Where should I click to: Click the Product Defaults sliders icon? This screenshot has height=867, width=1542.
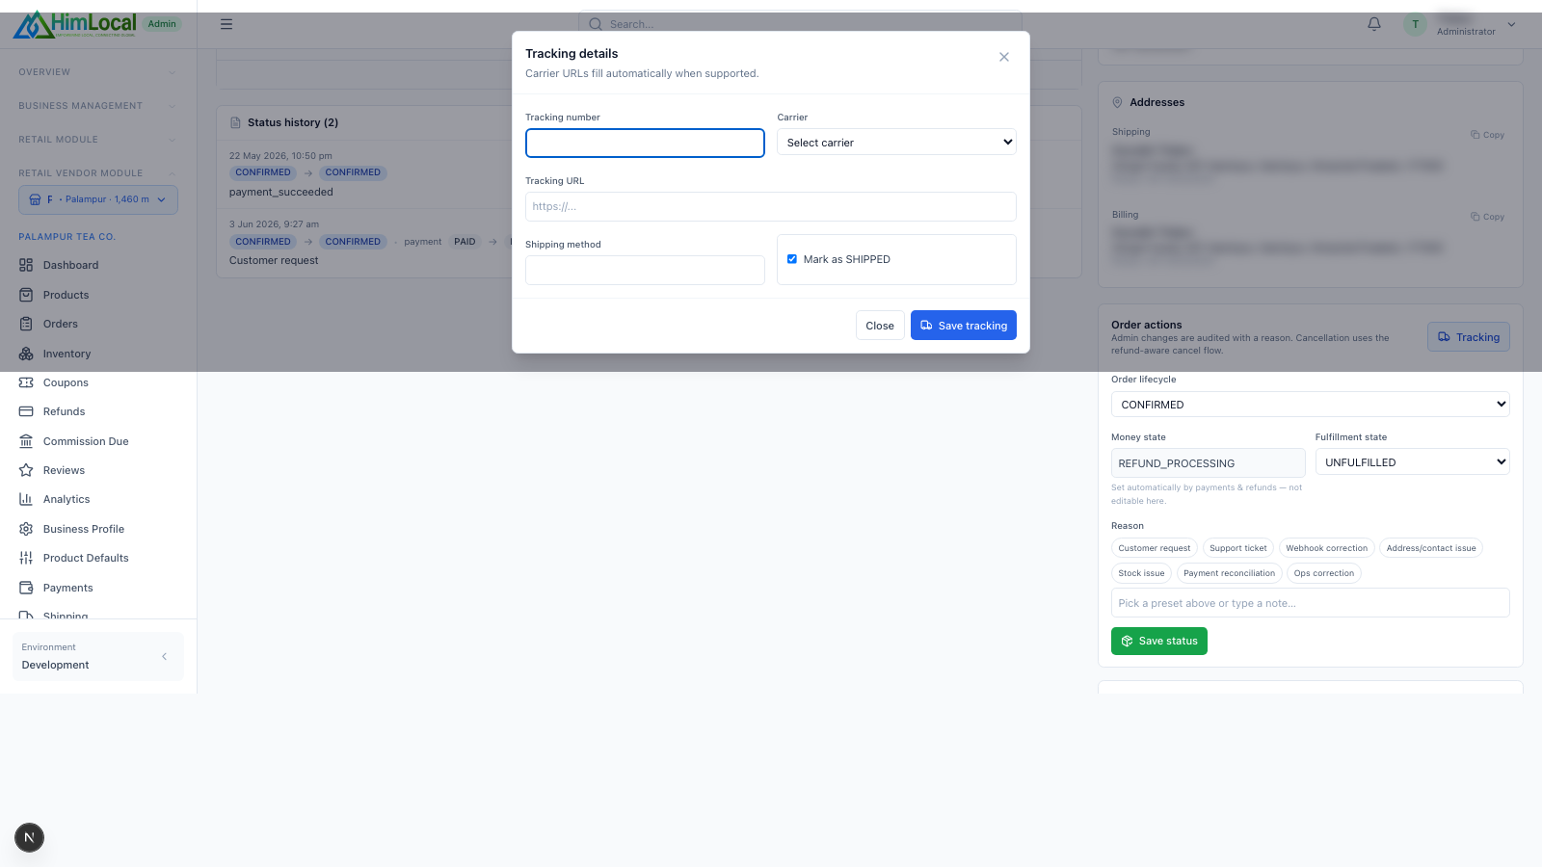pos(26,558)
